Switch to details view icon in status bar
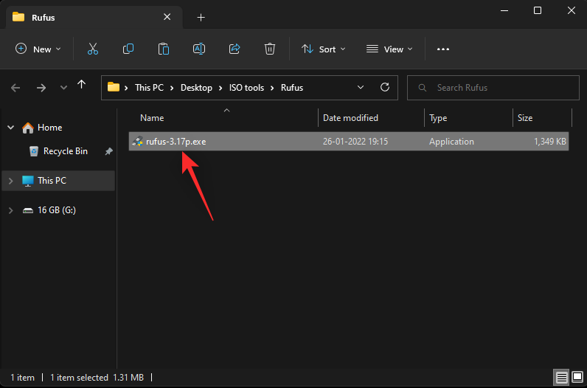Screen dimensions: 587x388 point(561,377)
